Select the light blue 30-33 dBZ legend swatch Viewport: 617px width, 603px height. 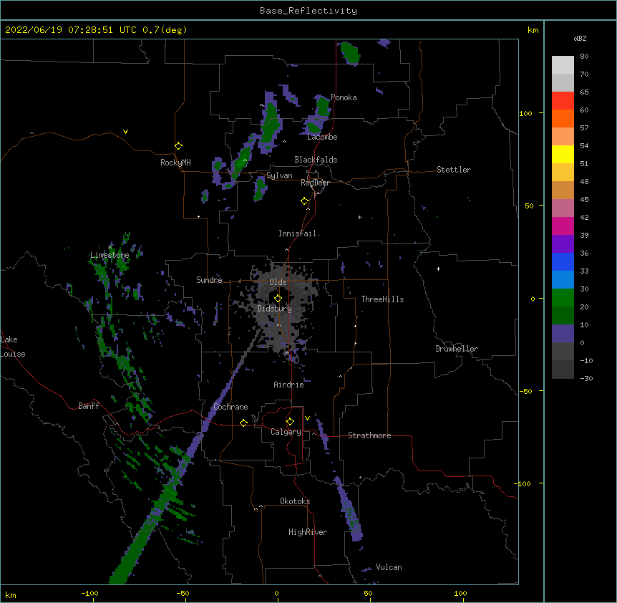[x=563, y=280]
